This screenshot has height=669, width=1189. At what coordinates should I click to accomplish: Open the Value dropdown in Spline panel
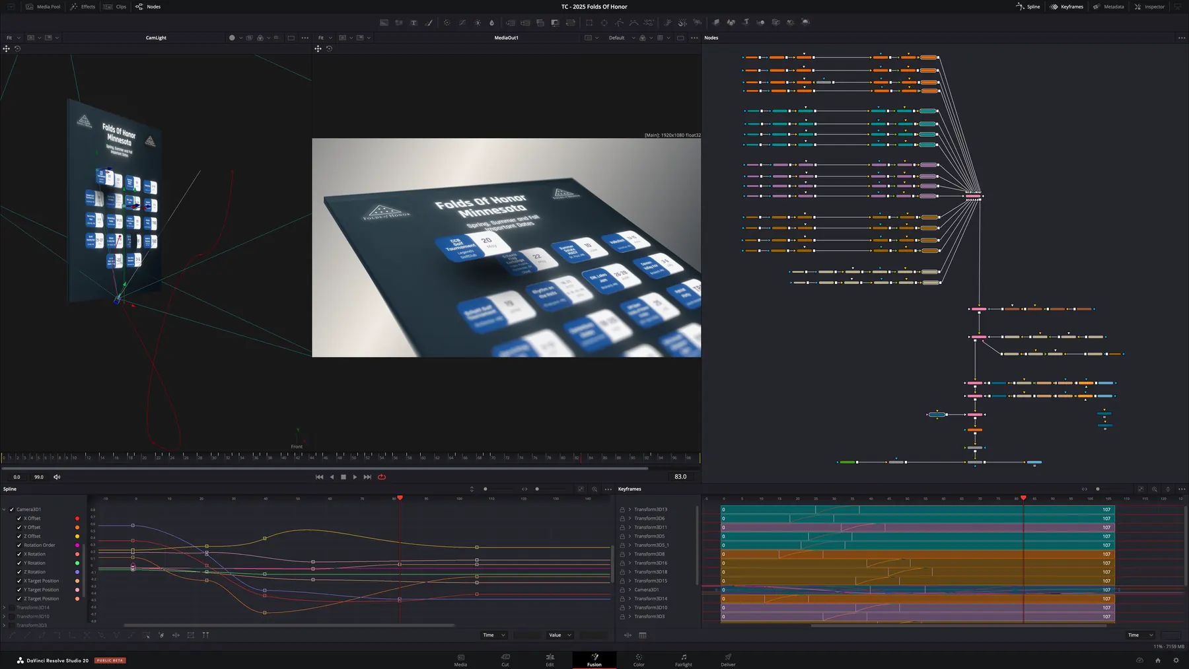coord(560,635)
